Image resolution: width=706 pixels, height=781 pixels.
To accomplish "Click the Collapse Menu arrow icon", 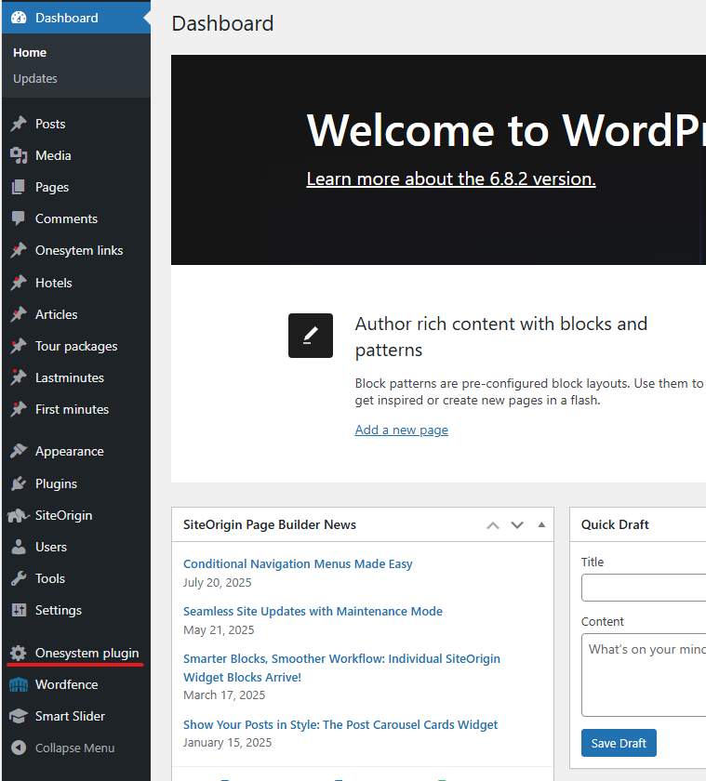I will click(x=19, y=748).
